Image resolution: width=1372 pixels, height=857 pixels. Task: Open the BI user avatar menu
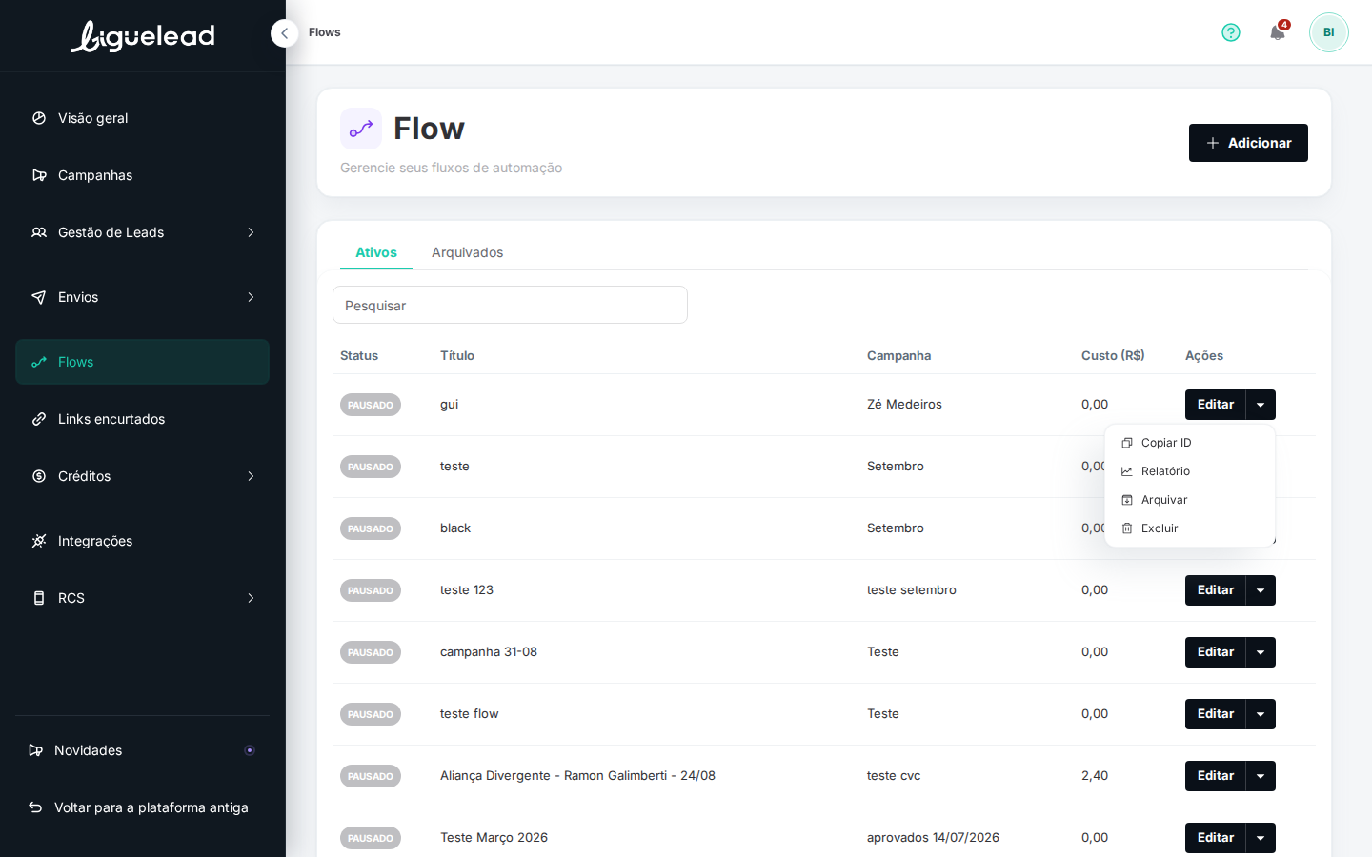point(1329,32)
